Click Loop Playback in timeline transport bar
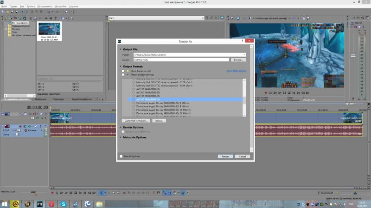 click(57, 193)
